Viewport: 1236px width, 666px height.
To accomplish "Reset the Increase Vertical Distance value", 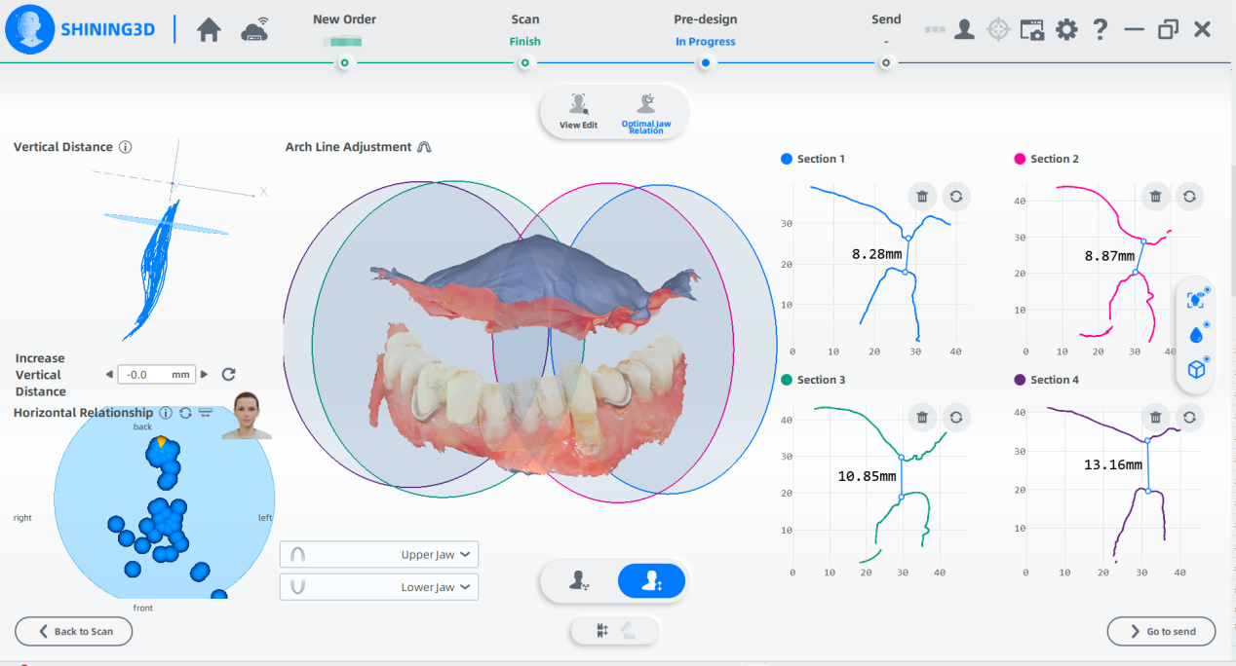I will [229, 374].
